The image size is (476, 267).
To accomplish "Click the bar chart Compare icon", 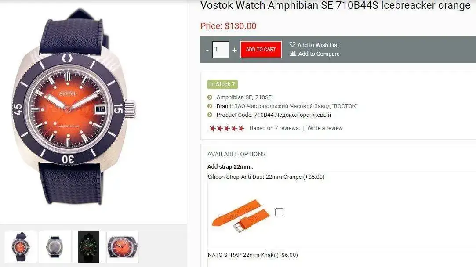I will pos(293,54).
